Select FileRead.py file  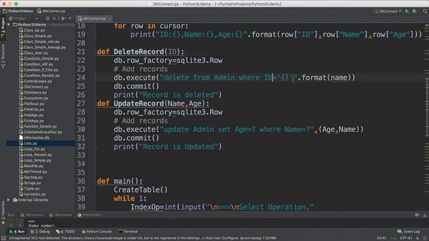pyautogui.click(x=32, y=104)
